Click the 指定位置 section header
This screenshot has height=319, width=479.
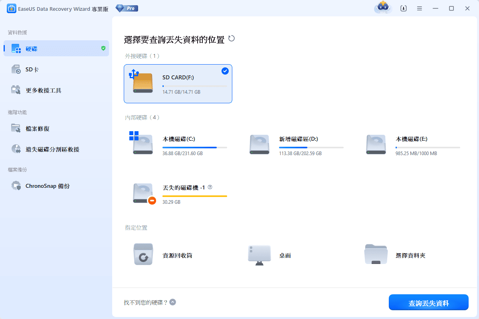tap(136, 228)
